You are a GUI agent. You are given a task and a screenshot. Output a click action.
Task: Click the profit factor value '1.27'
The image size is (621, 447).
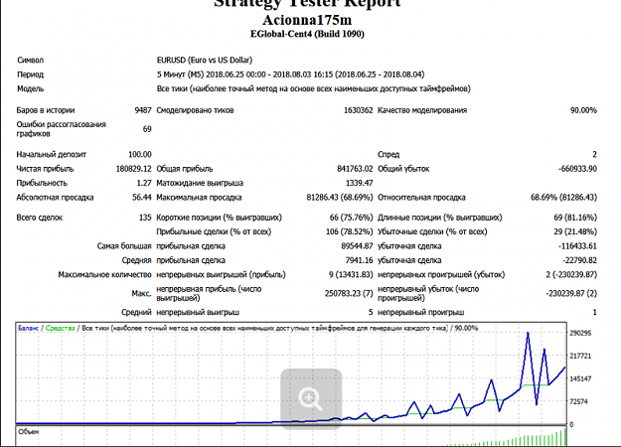(x=144, y=183)
